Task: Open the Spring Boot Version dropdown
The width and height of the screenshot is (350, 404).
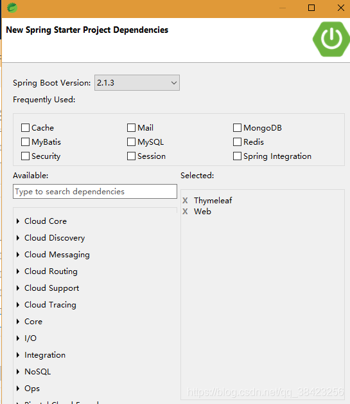Action: pos(137,83)
